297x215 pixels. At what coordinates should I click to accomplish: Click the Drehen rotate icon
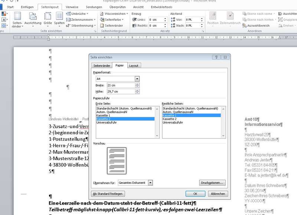click(x=280, y=25)
